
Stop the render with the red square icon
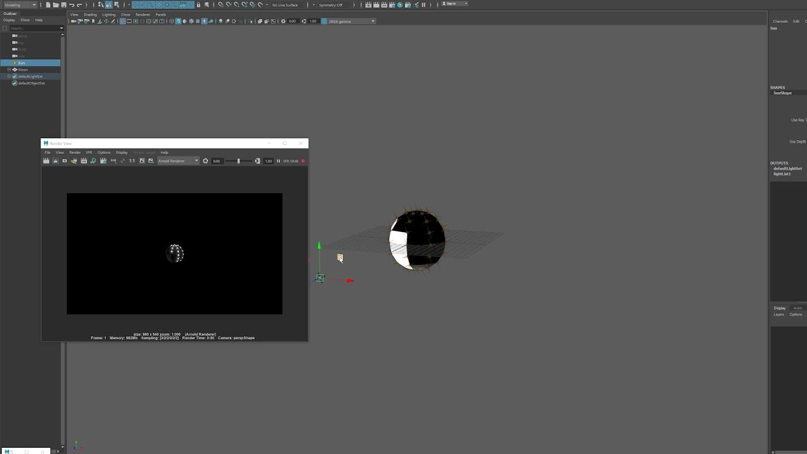coord(302,161)
